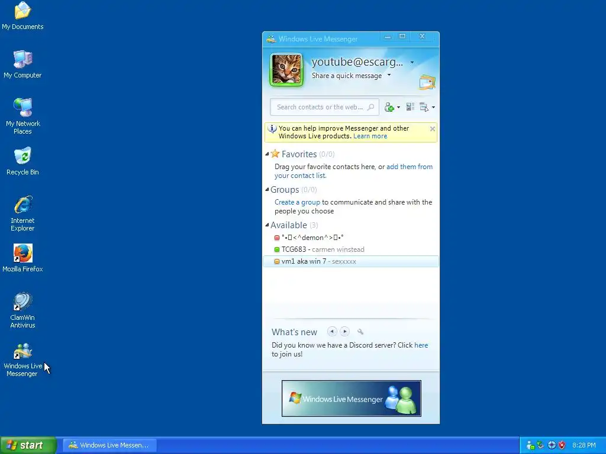Click Windows Live Messenger taskbar button

pyautogui.click(x=109, y=445)
